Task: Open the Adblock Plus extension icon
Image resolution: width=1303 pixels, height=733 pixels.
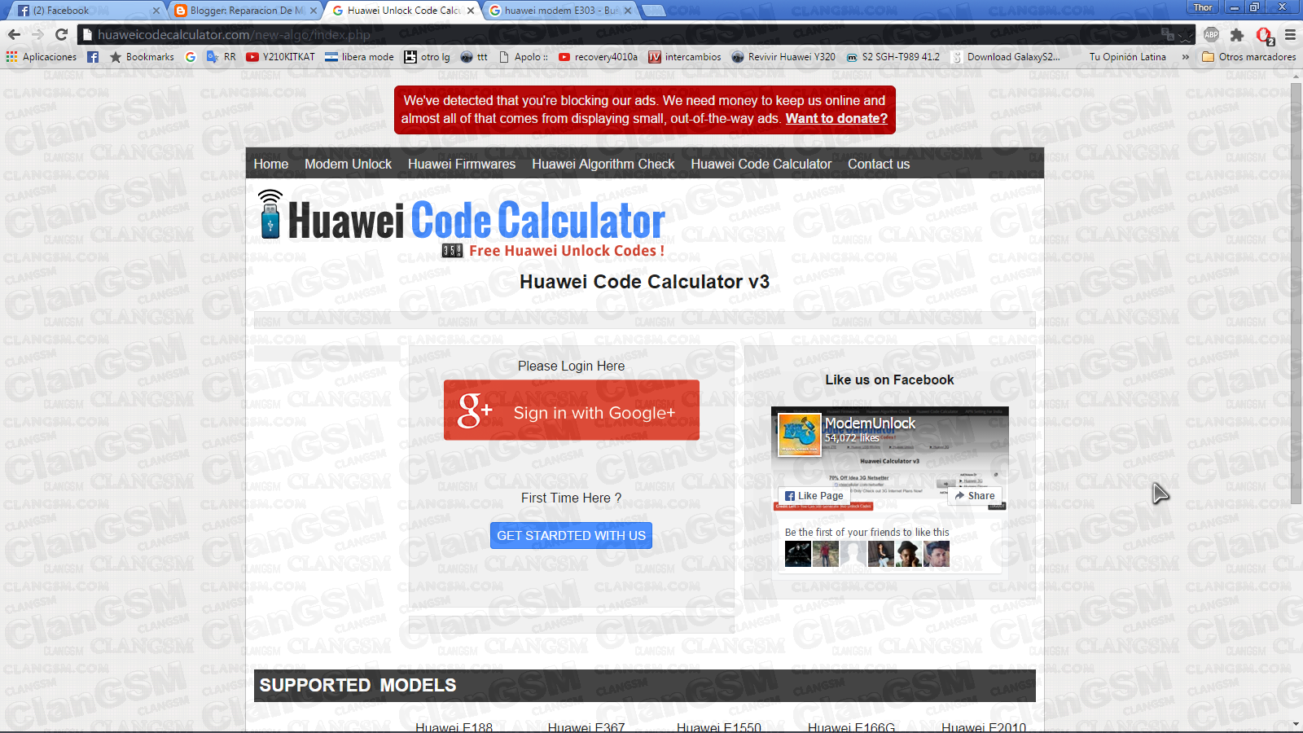Action: click(1212, 34)
